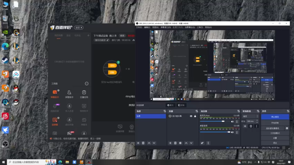The width and height of the screenshot is (294, 165).
Task: Click the studio mode button in OBS
Action: point(275,133)
